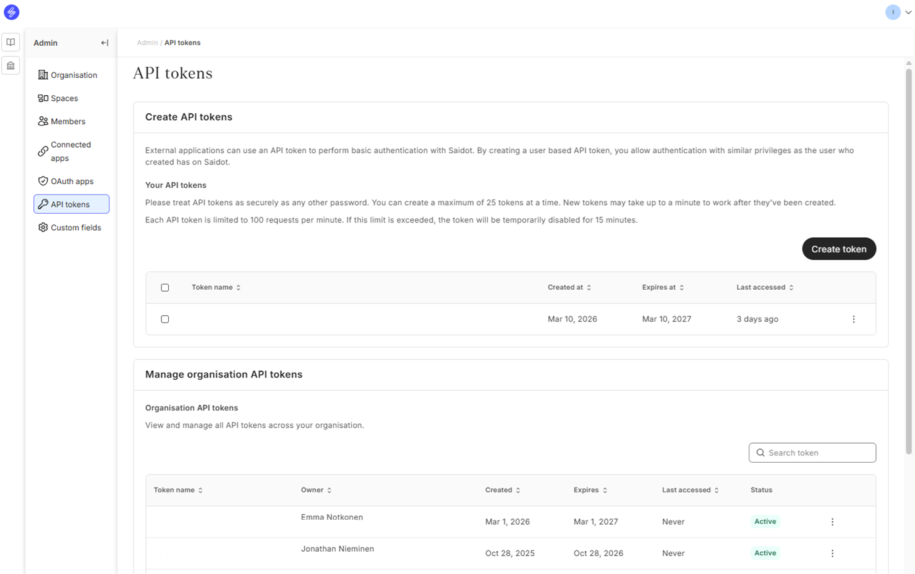Open Custom fields in the sidebar
This screenshot has width=915, height=574.
click(75, 228)
